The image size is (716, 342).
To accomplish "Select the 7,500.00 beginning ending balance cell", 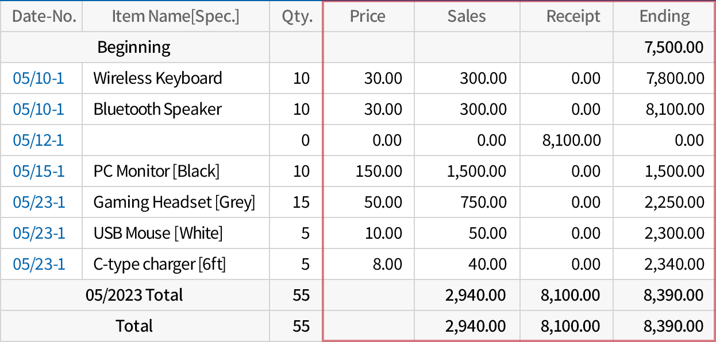I will pyautogui.click(x=674, y=47).
